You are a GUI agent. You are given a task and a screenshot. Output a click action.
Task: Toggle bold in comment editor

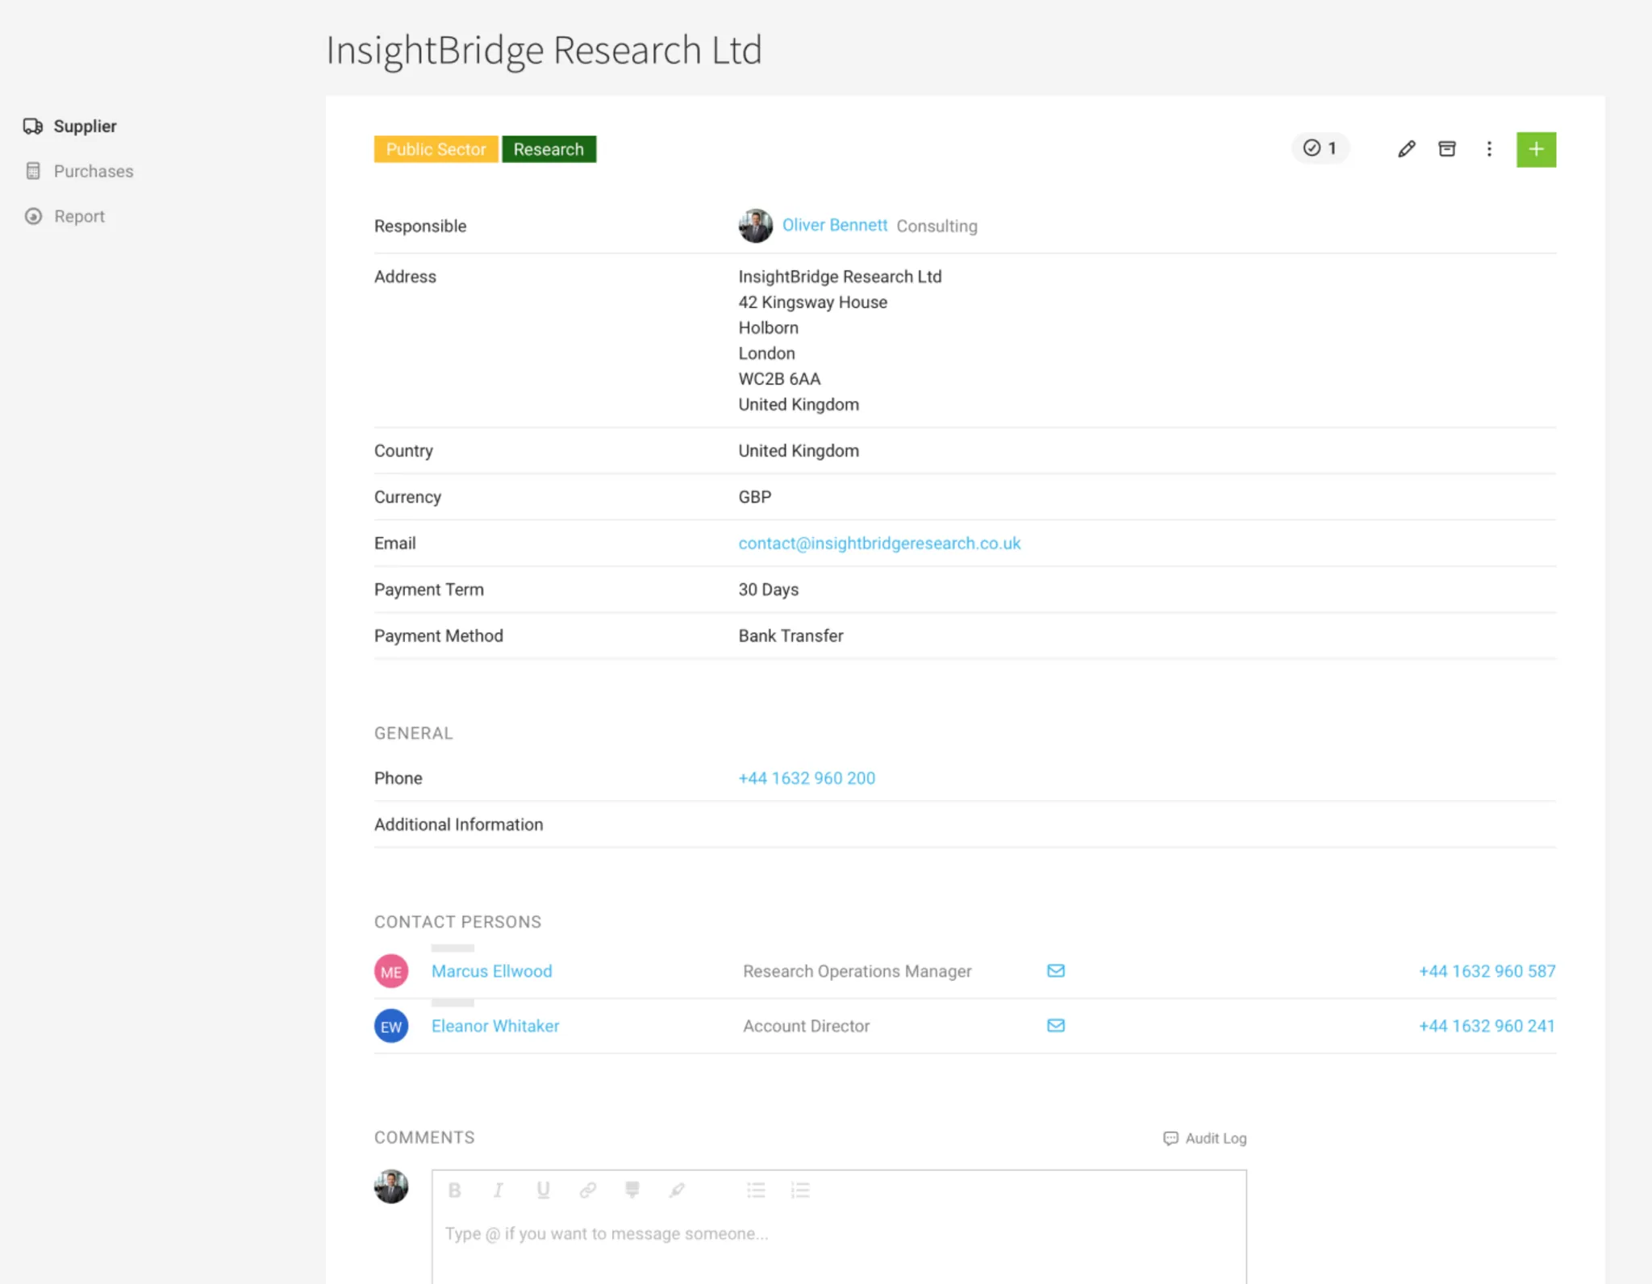(455, 1190)
